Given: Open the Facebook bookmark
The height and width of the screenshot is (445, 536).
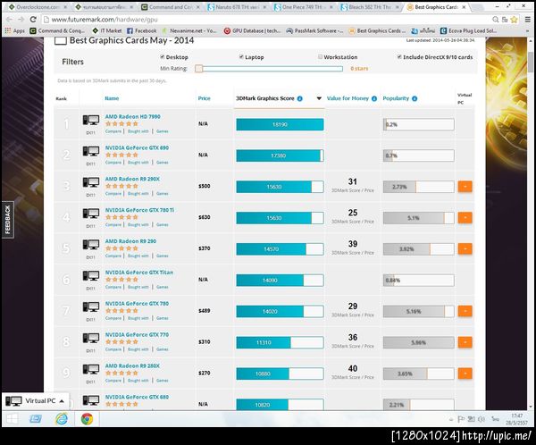Looking at the screenshot, I should click(x=141, y=30).
